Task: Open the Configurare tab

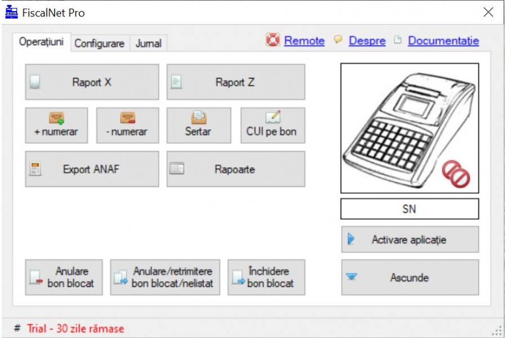Action: point(100,43)
